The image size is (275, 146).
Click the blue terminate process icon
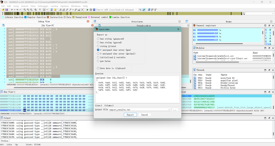(x=94, y=10)
